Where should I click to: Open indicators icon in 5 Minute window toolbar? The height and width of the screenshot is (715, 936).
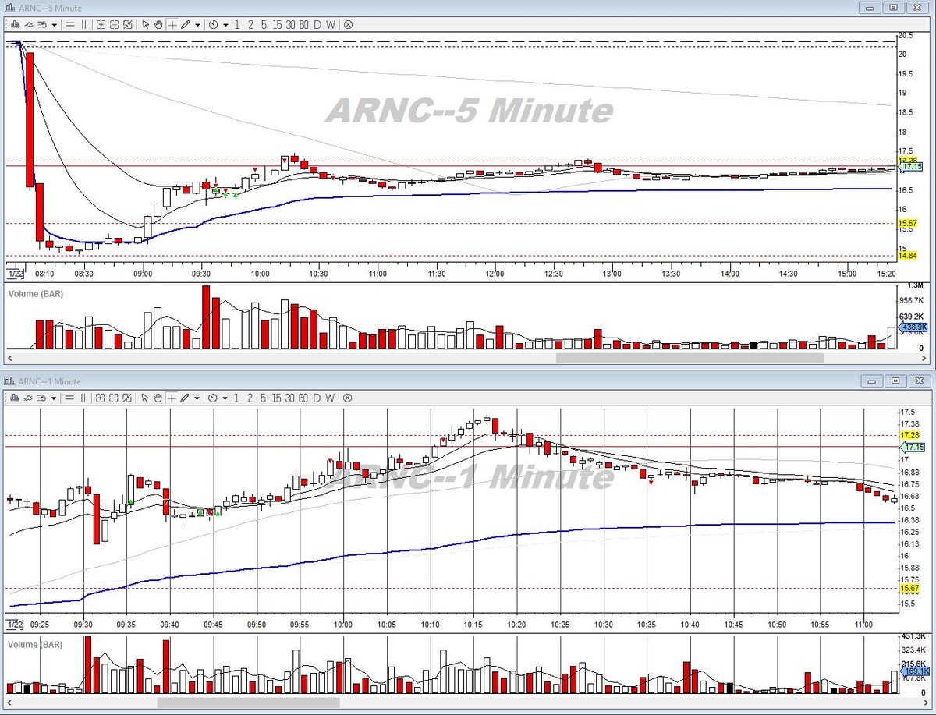click(x=28, y=24)
